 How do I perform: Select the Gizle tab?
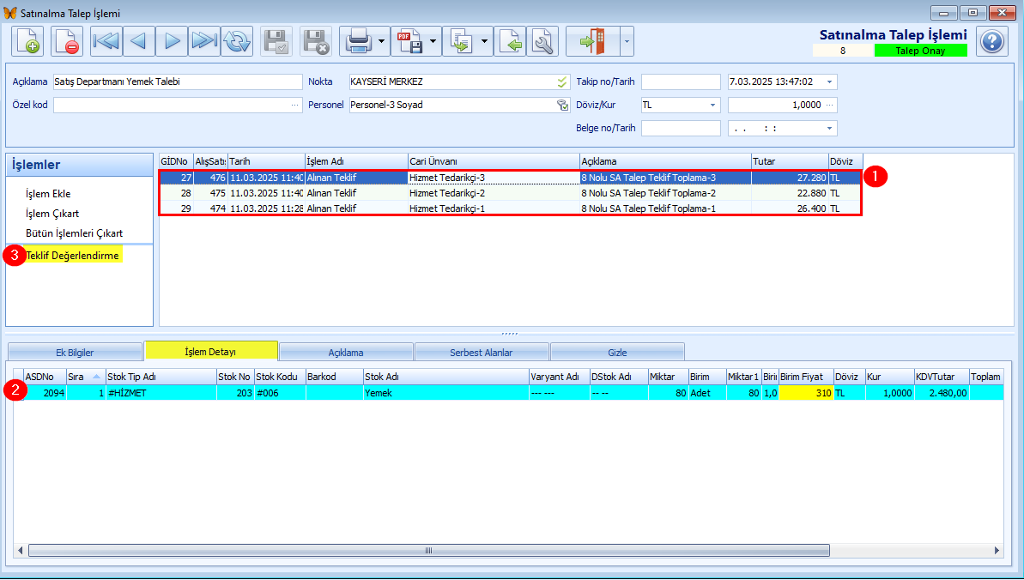[617, 352]
